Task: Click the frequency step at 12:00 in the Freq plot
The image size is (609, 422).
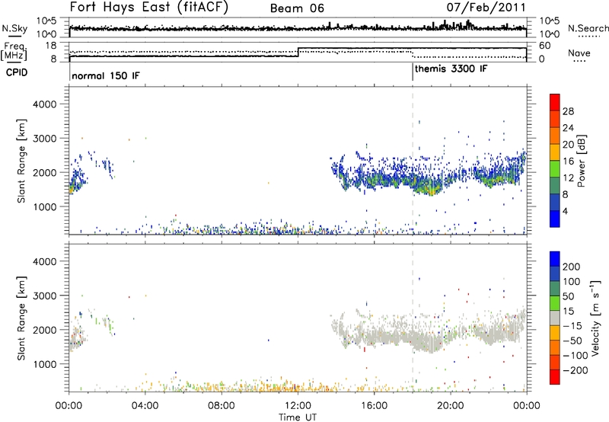Action: coord(298,52)
